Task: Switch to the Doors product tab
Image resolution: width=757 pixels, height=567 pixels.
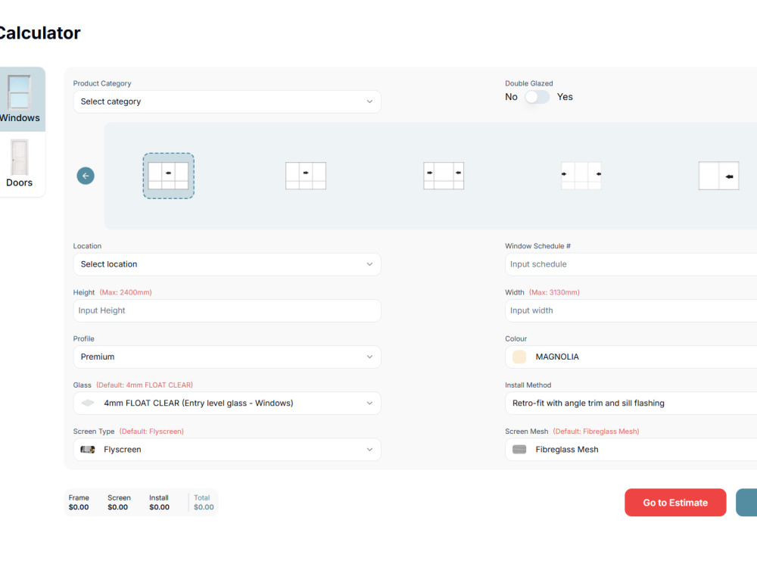Action: click(22, 164)
